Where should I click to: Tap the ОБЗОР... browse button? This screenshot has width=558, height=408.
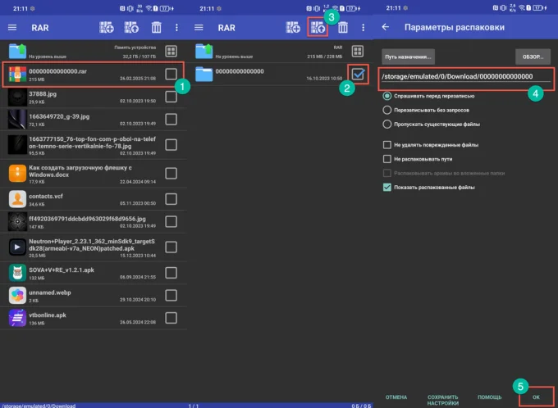(x=533, y=57)
